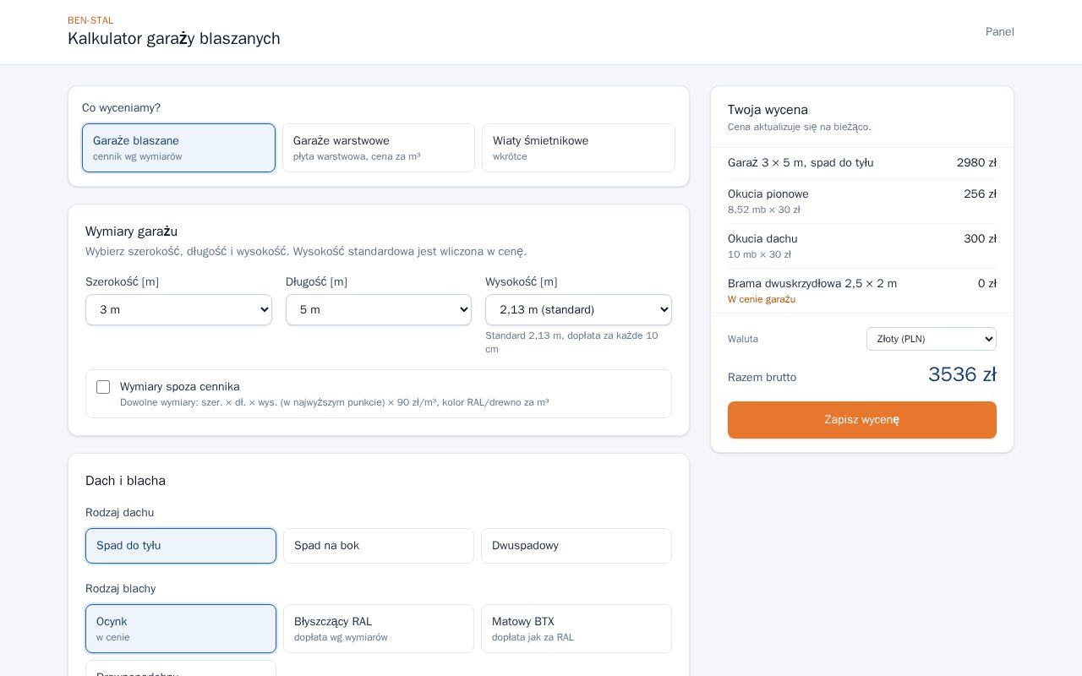Click the Dach i blacha section heading
Viewport: 1082px width, 676px height.
[125, 481]
